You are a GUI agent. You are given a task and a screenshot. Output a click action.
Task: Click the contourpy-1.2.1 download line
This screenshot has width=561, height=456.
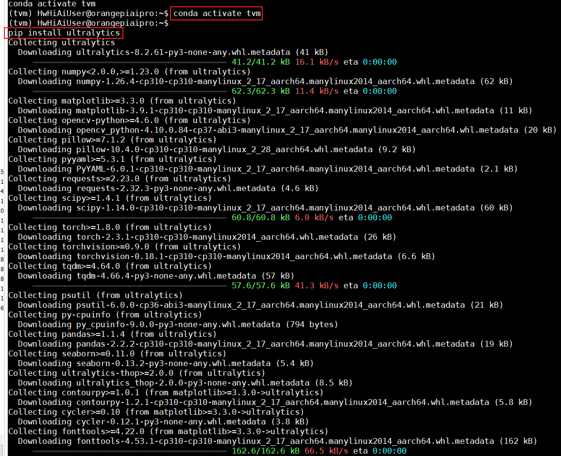pos(275,402)
